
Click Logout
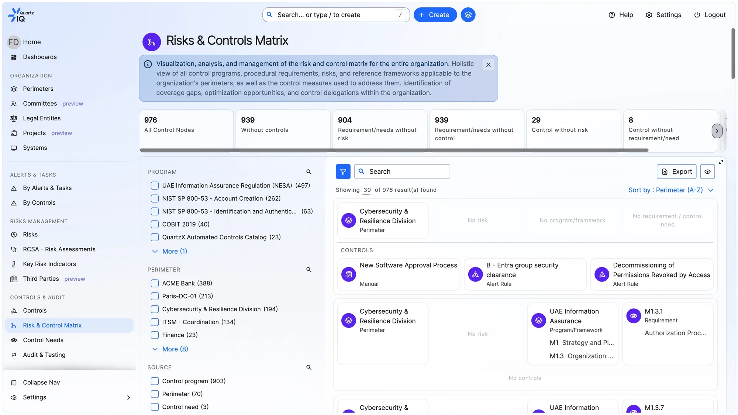pyautogui.click(x=710, y=15)
